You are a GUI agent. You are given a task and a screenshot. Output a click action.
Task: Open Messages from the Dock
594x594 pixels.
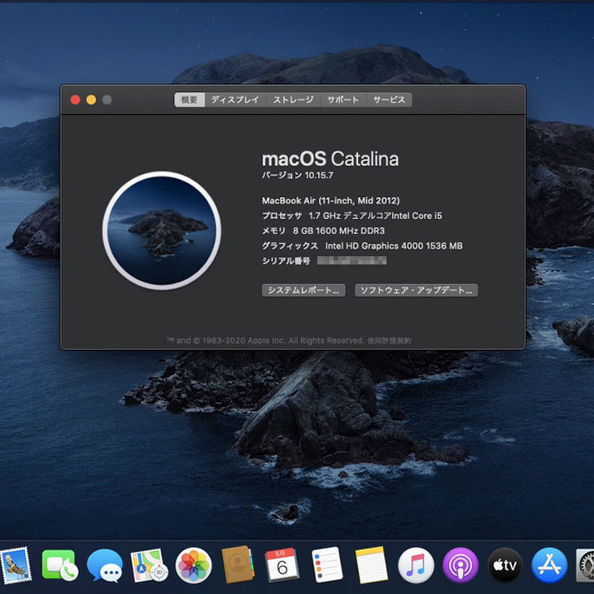[104, 566]
